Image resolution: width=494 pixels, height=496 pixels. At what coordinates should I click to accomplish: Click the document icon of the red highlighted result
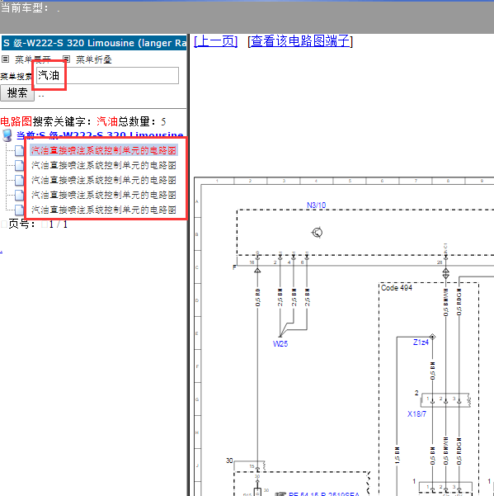tap(19, 150)
